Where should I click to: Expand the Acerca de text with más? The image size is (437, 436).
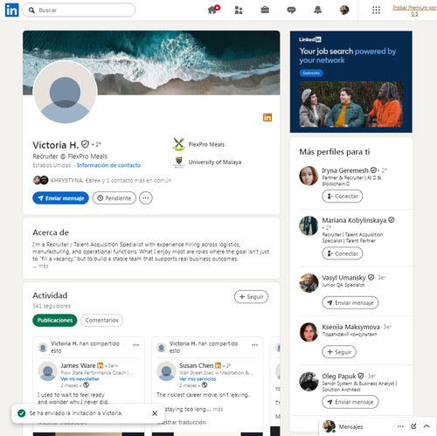click(43, 266)
